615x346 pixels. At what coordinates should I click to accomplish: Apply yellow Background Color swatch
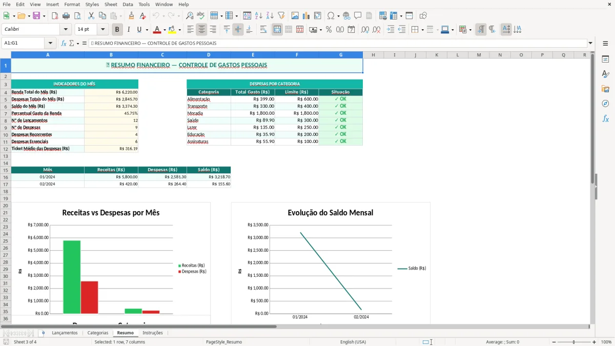[x=172, y=30]
